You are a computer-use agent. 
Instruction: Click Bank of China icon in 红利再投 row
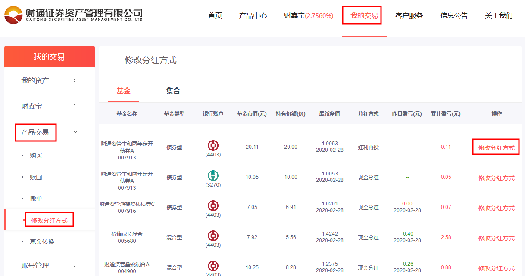[213, 145]
